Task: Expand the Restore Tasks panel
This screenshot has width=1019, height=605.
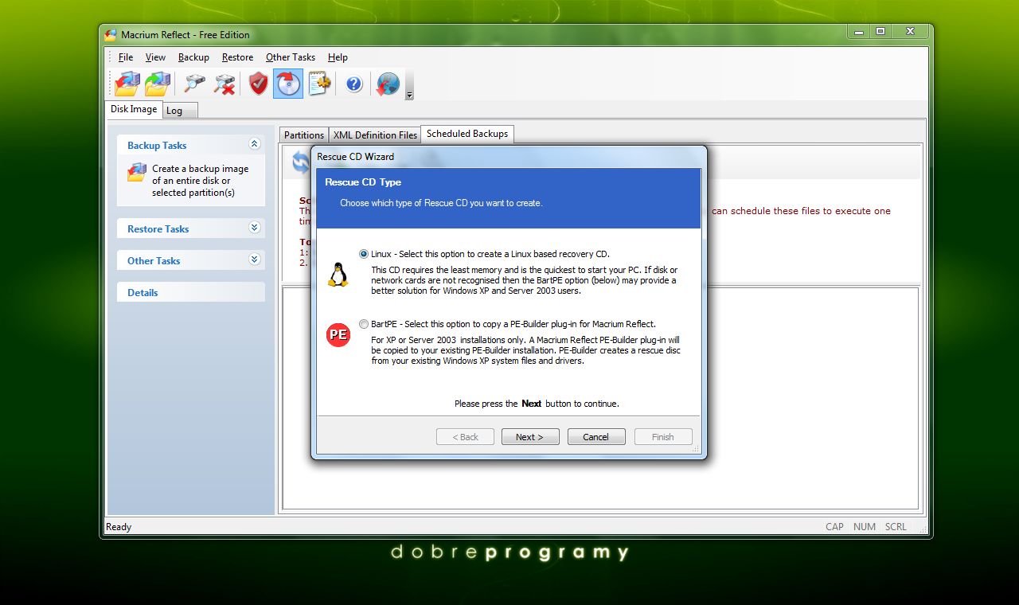Action: click(254, 228)
